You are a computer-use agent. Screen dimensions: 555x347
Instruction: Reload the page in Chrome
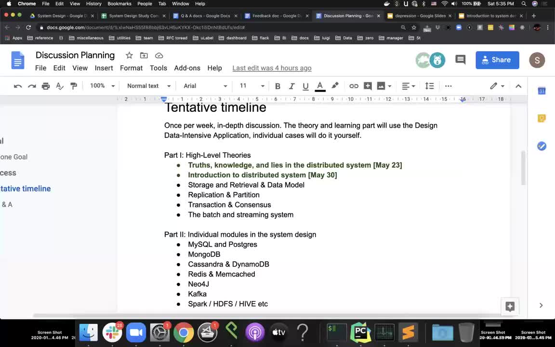pyautogui.click(x=29, y=27)
